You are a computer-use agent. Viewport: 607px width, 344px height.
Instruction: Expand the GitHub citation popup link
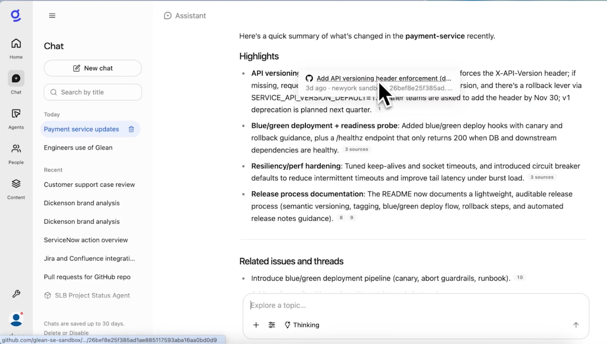pos(384,78)
